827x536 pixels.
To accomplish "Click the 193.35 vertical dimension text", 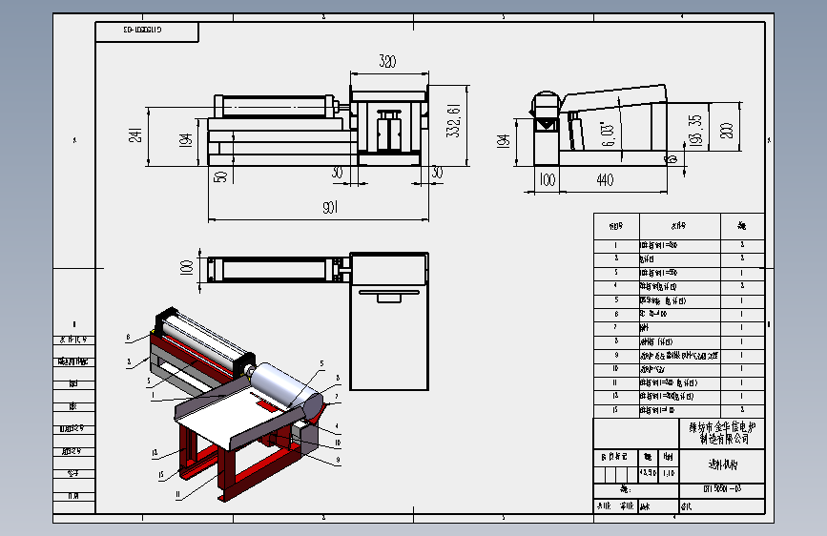I will coord(695,131).
